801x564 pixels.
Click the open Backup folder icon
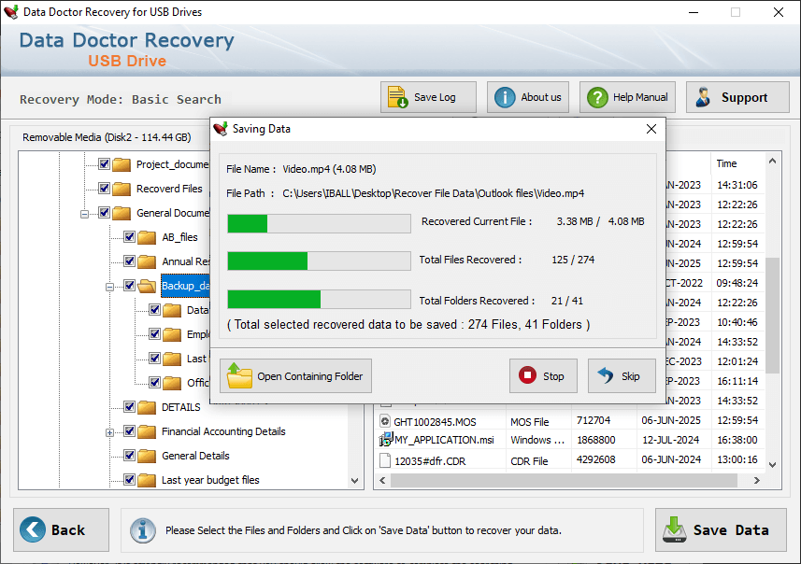pos(147,286)
